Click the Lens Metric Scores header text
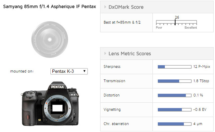The image size is (215, 132). (x=130, y=54)
